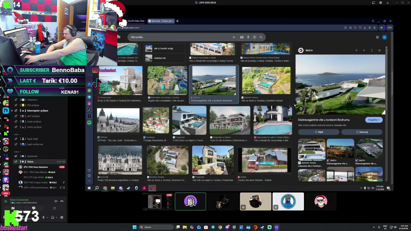Clear the vila turska search query
411x231 pixels.
click(234, 37)
